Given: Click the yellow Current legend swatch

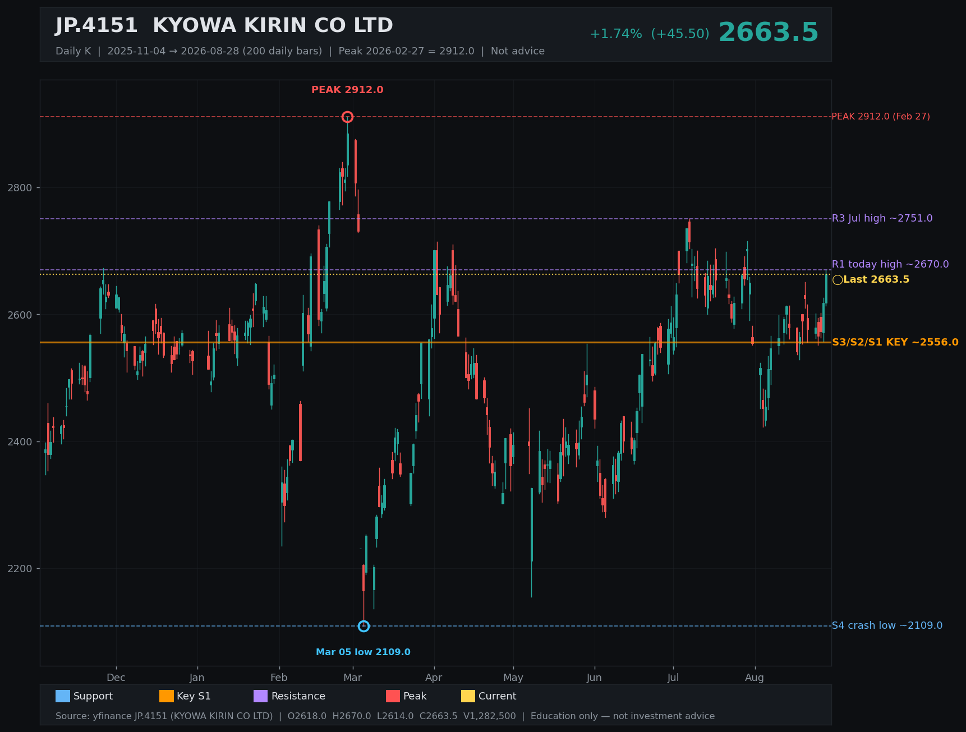Looking at the screenshot, I should tap(468, 696).
